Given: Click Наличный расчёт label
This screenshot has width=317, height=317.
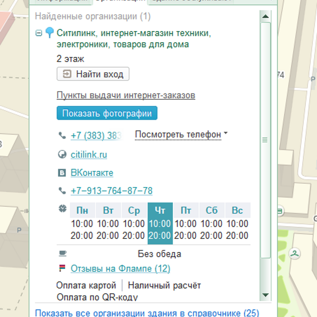Looking at the screenshot, I should [164, 285].
